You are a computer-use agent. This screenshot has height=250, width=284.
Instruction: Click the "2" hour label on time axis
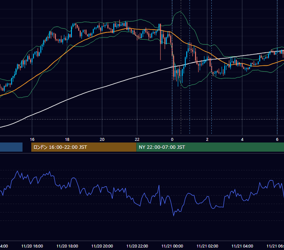[207, 139]
